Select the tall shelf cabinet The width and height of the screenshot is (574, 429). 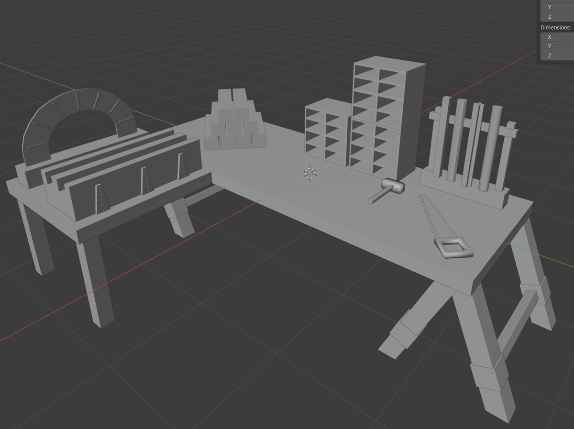coord(387,117)
